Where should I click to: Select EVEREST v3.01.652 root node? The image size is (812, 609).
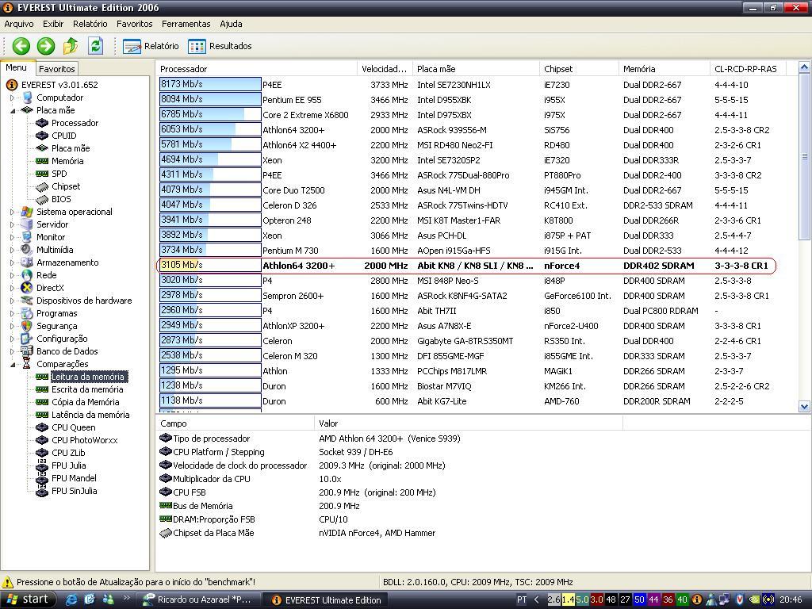point(59,84)
